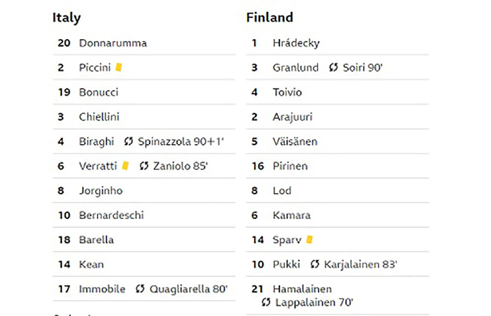This screenshot has height=316, width=491.
Task: Click substitution icon before Zaniolo 85'
Action: tap(144, 166)
